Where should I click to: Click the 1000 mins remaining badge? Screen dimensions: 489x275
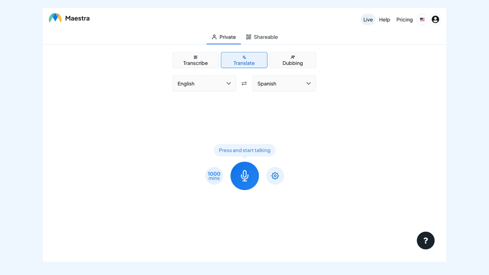click(214, 176)
